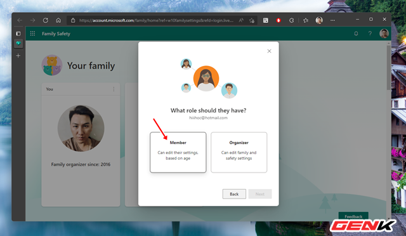Maximize the browser window
The width and height of the screenshot is (406, 236).
point(371,20)
